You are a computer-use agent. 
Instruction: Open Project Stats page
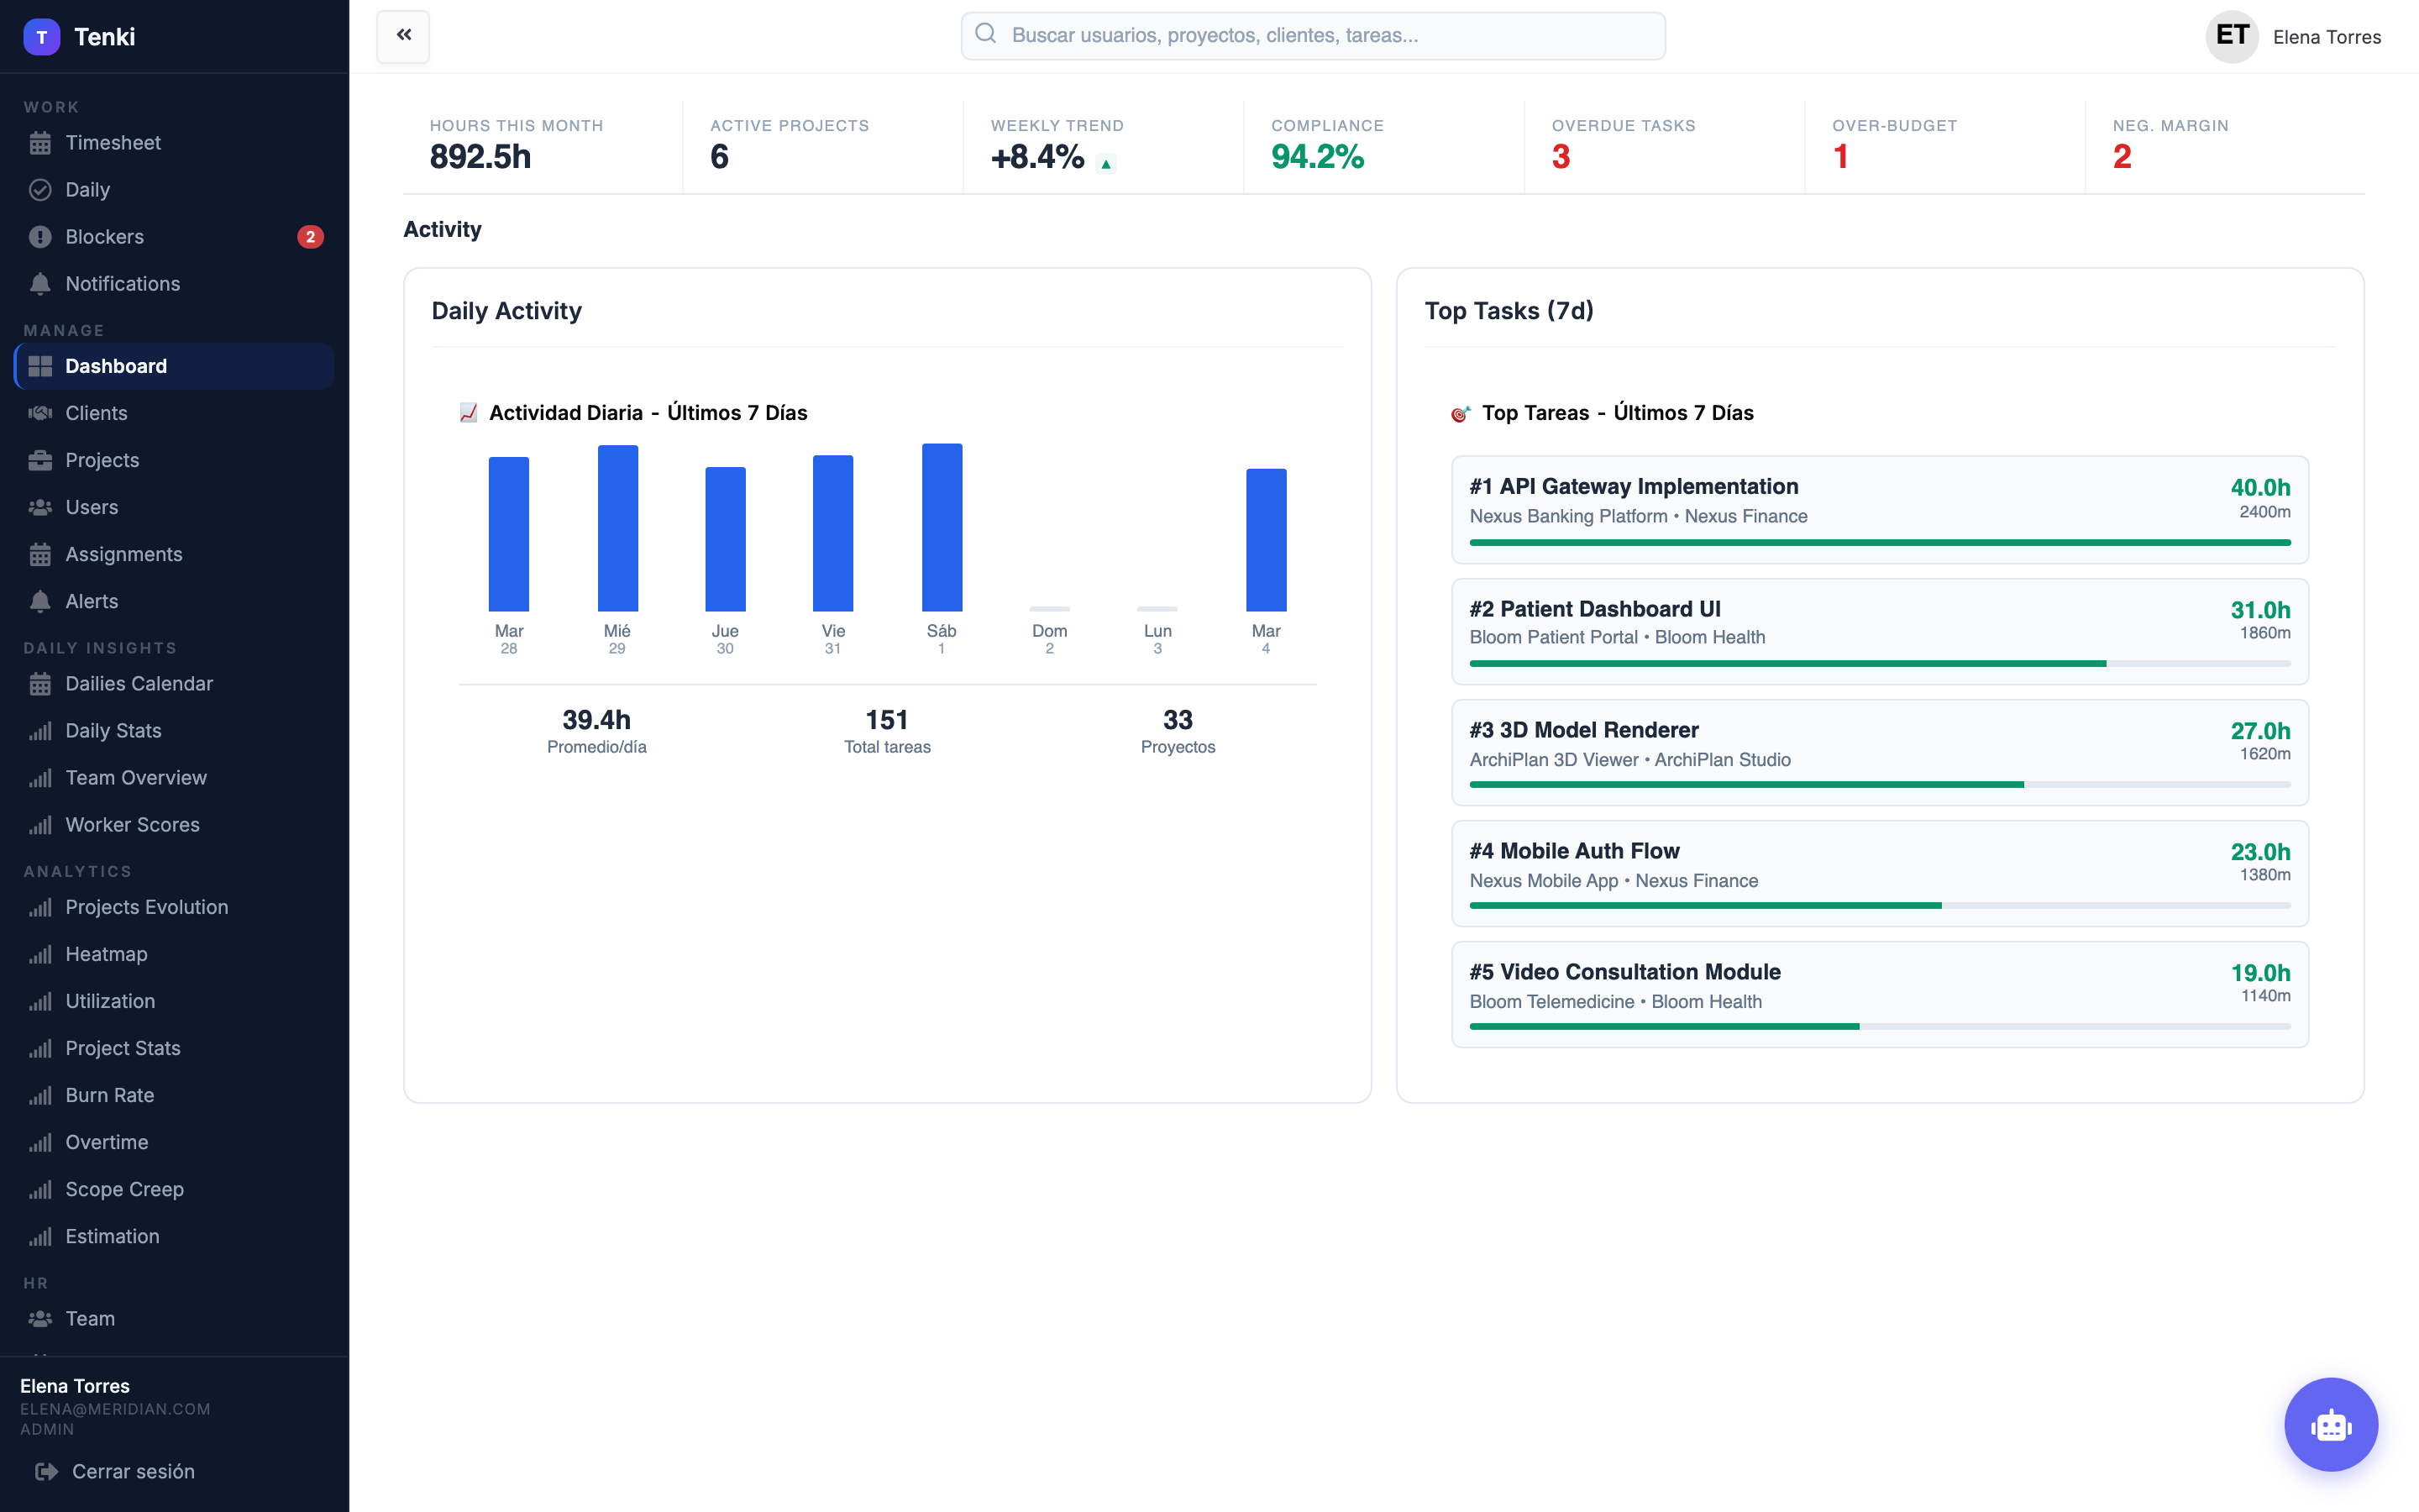tap(175, 1048)
